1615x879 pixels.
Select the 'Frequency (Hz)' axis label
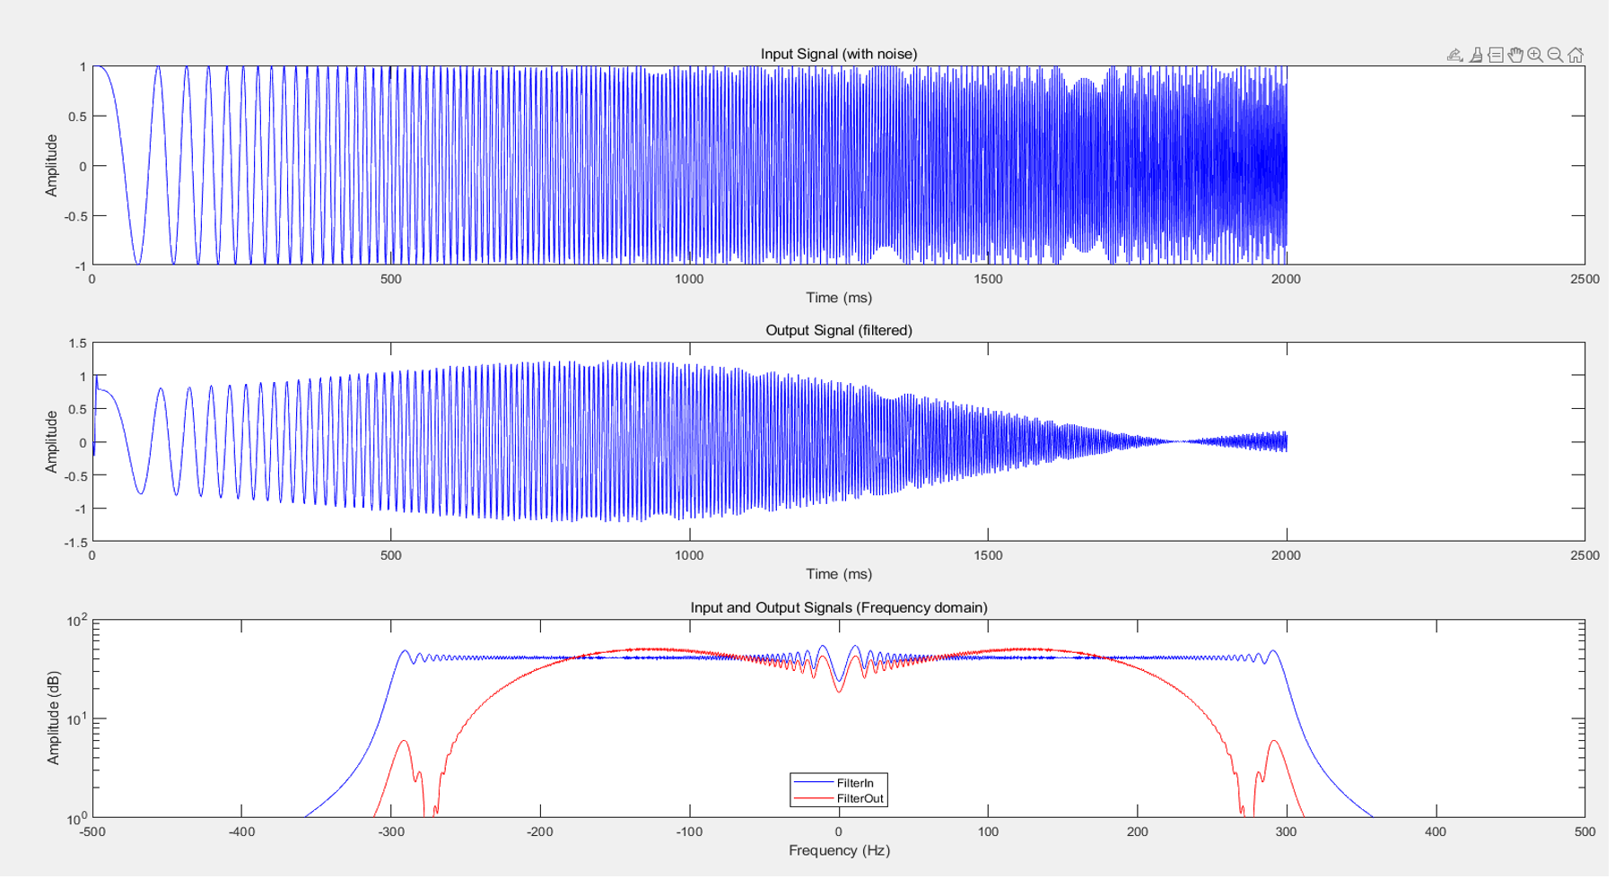[839, 850]
